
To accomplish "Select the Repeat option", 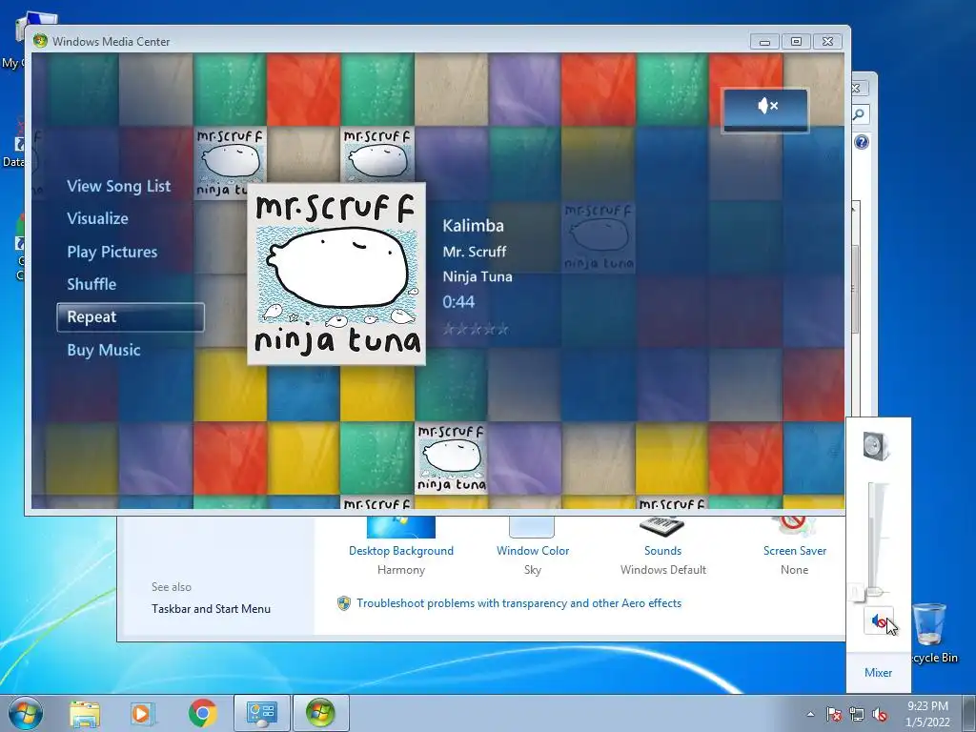I will (x=130, y=316).
